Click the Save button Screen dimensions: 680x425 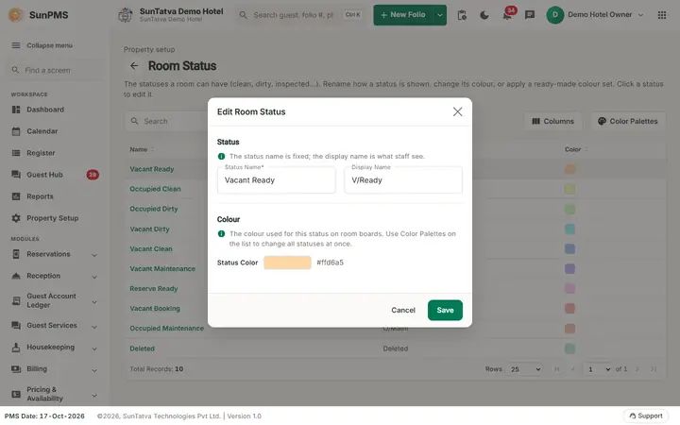[445, 310]
